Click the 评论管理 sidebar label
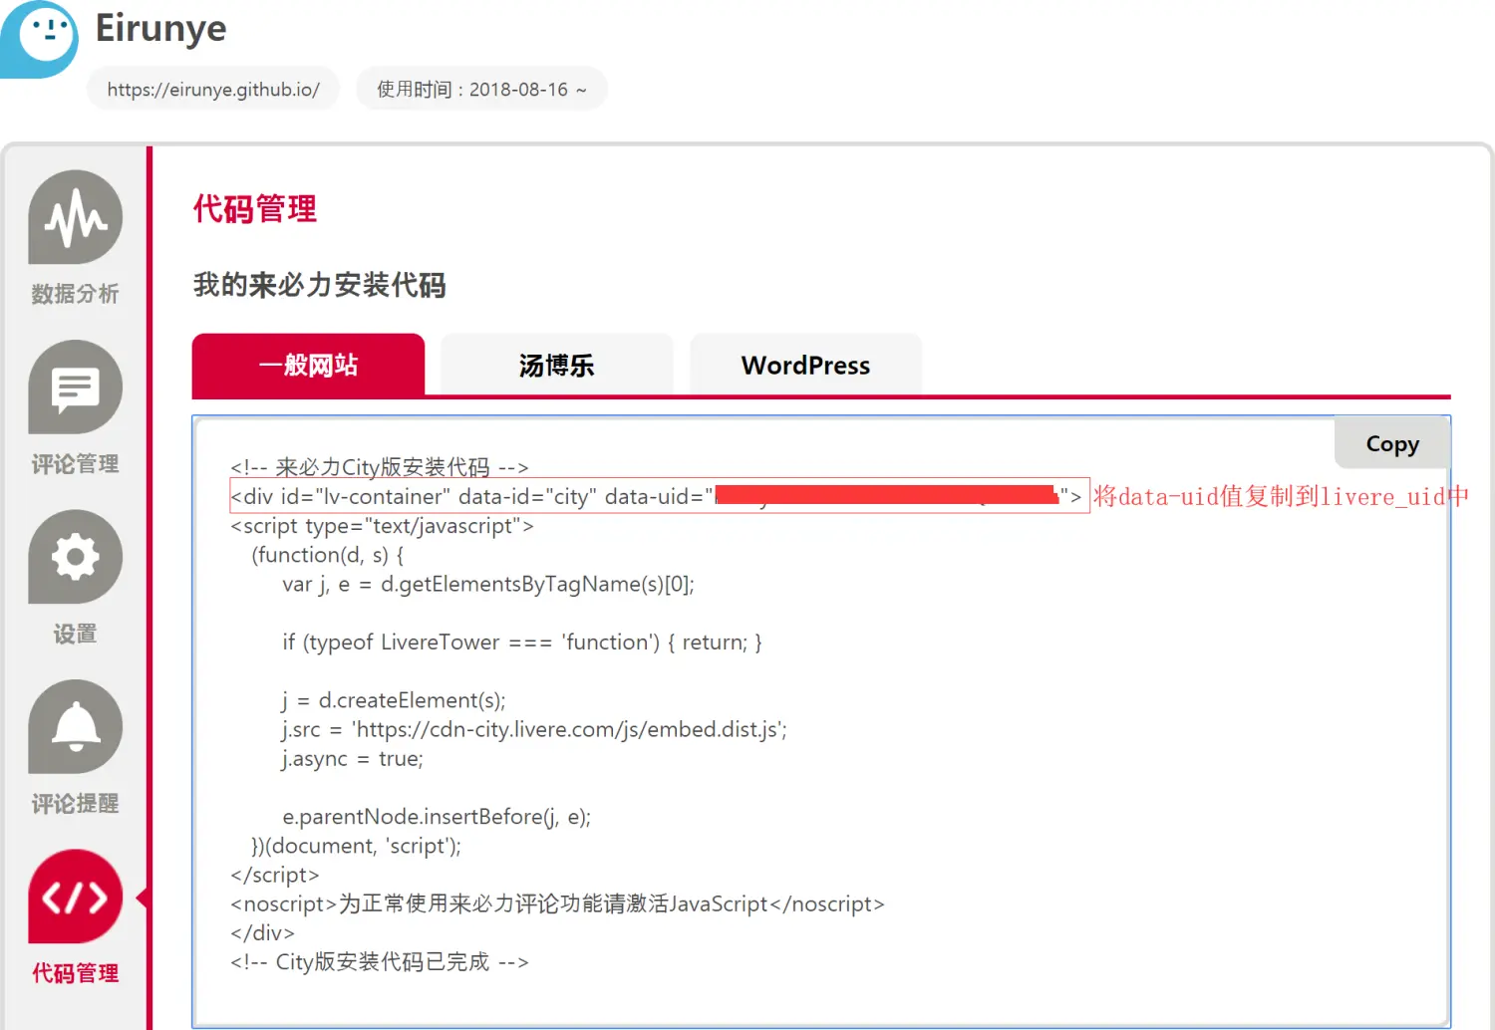 (x=75, y=464)
